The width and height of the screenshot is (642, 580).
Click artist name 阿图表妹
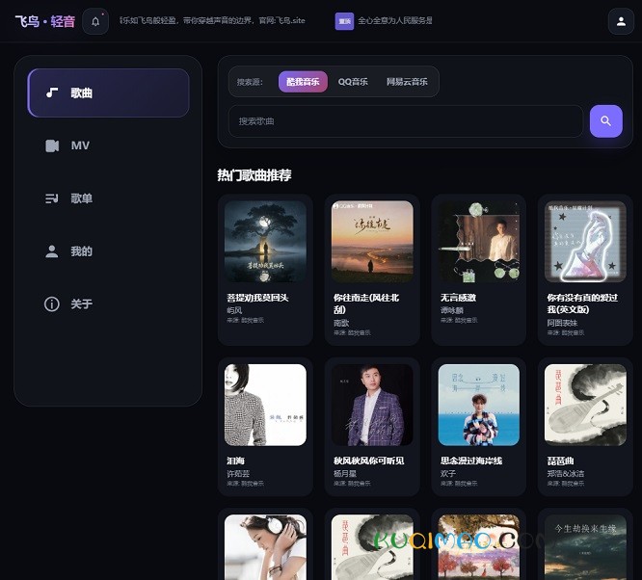562,323
